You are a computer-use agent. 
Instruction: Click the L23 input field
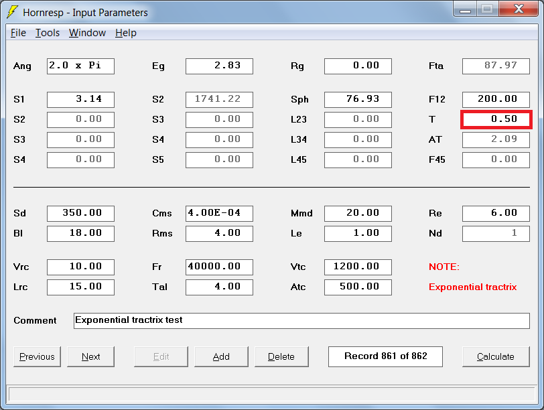[358, 120]
